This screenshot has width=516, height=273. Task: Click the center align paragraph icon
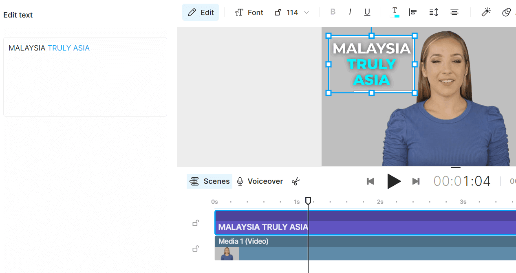pos(454,12)
